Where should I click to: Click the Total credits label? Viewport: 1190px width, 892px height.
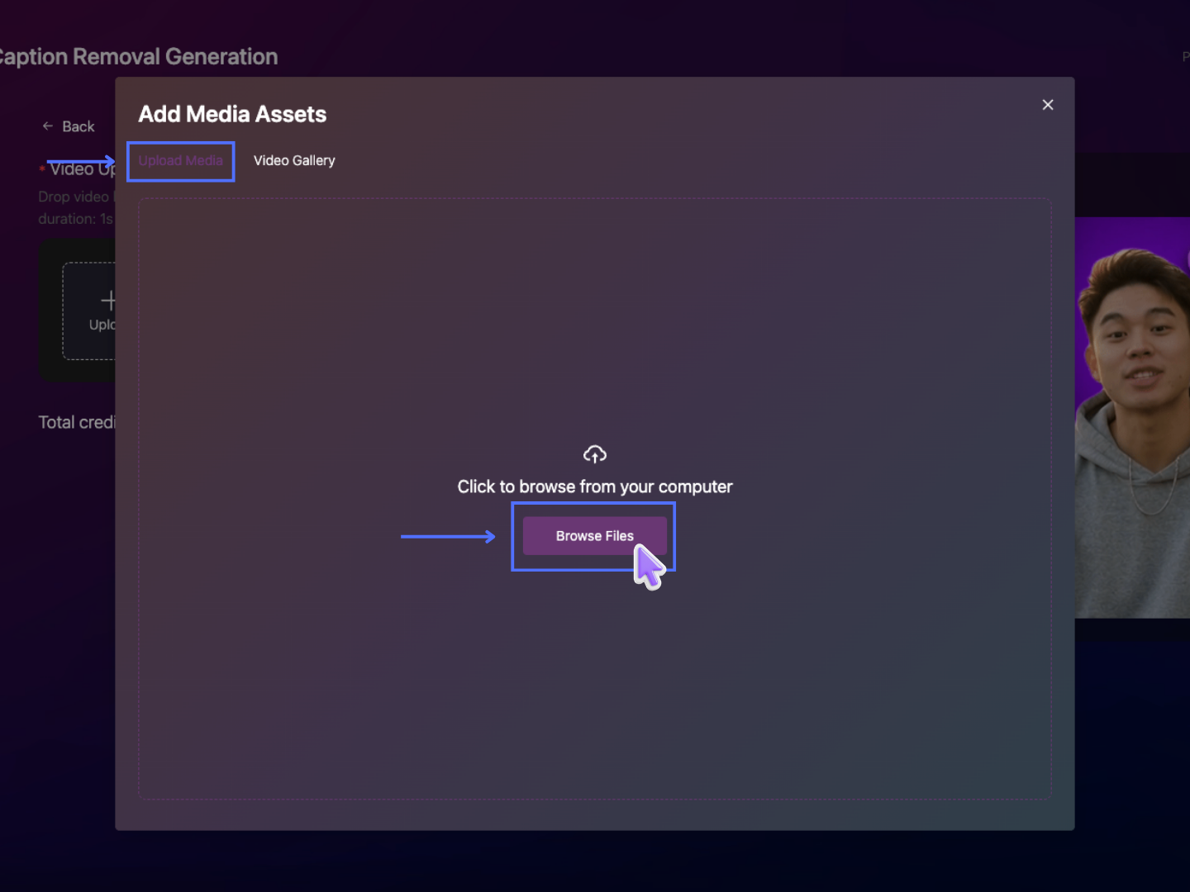pyautogui.click(x=76, y=422)
